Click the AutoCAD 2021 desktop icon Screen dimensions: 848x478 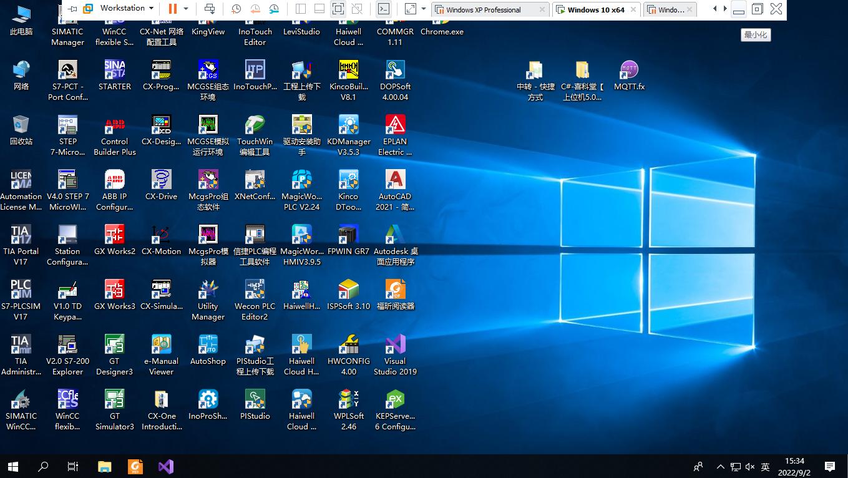(x=395, y=180)
